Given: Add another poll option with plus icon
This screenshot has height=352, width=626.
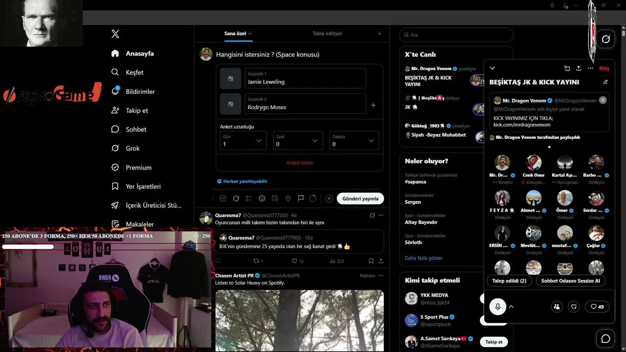Looking at the screenshot, I should coord(373,105).
